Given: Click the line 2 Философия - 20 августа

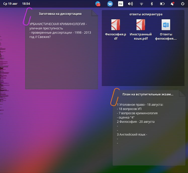Looking at the screenshot, I should click(x=136, y=122).
